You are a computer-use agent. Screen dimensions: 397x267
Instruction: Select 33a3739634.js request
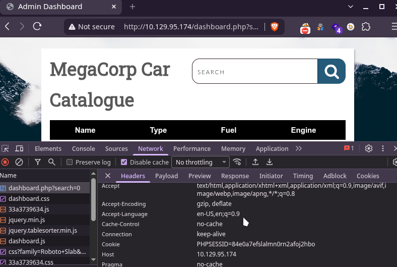(x=45, y=209)
